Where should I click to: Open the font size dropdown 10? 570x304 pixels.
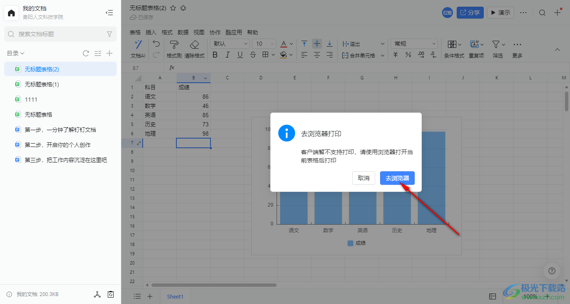(264, 44)
